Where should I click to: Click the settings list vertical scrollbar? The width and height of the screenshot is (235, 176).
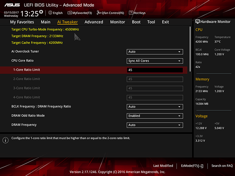[x=190, y=49]
